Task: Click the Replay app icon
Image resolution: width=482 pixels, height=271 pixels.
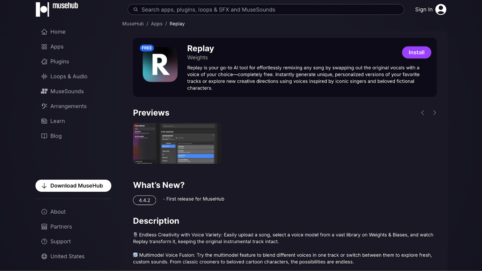Action: click(x=160, y=65)
